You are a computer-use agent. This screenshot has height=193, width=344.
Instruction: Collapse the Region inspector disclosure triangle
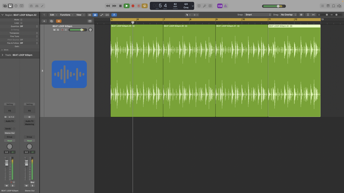coord(3,15)
